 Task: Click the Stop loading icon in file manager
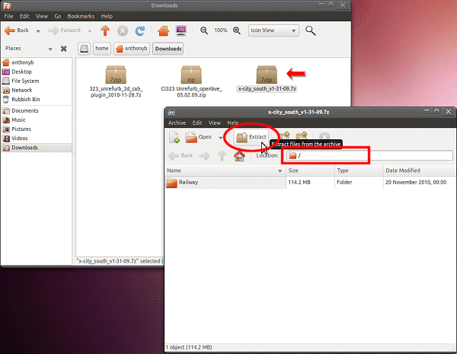point(123,30)
